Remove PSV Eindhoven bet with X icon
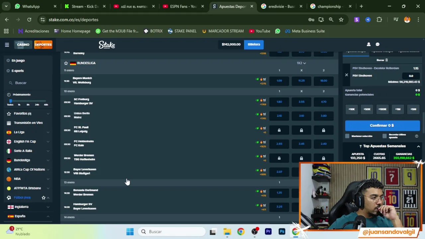 pos(346,75)
